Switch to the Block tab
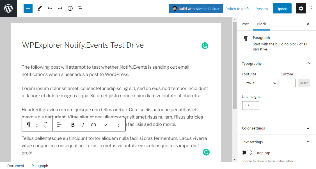The height and width of the screenshot is (169, 316). [261, 24]
